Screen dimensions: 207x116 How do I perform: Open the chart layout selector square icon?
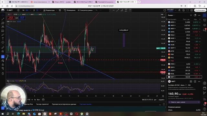click(165, 10)
